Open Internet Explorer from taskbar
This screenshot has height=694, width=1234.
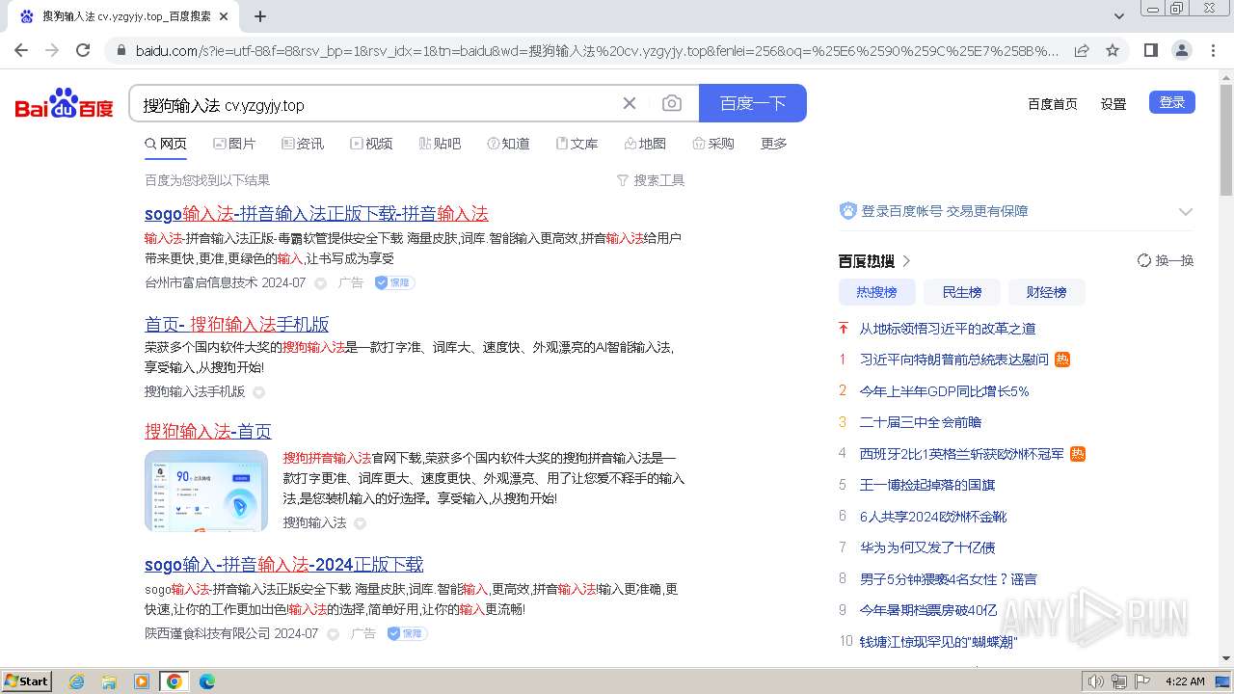[x=76, y=681]
